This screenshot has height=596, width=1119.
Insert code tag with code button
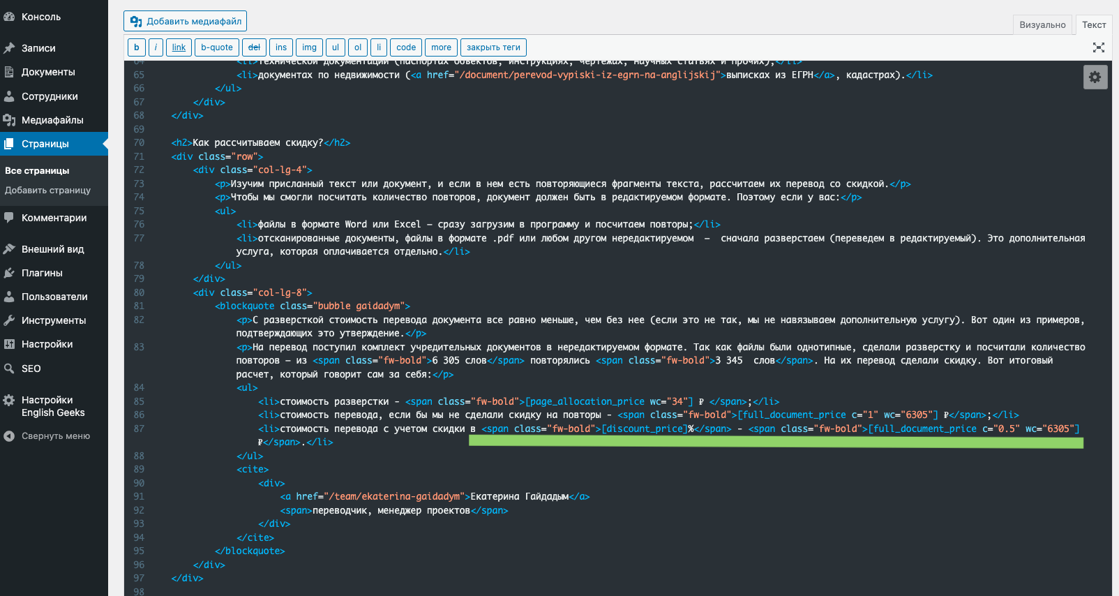point(406,47)
